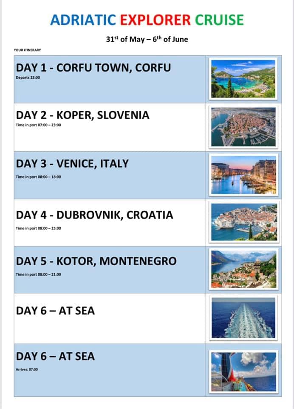Image resolution: width=294 pixels, height=409 pixels.
Task: Select the Day 2 Koper, Slovenia heading
Action: coord(83,115)
